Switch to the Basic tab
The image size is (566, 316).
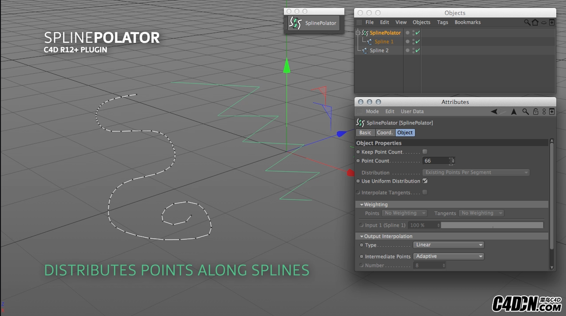[366, 132]
